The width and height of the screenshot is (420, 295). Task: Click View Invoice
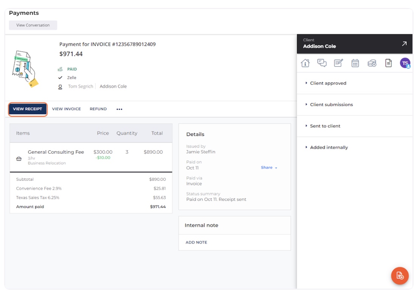tap(67, 109)
